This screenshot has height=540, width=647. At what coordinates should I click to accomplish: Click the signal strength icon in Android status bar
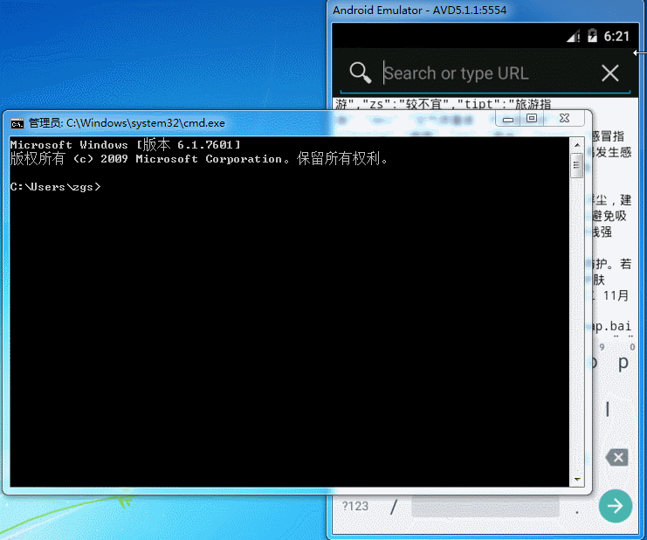tap(573, 37)
